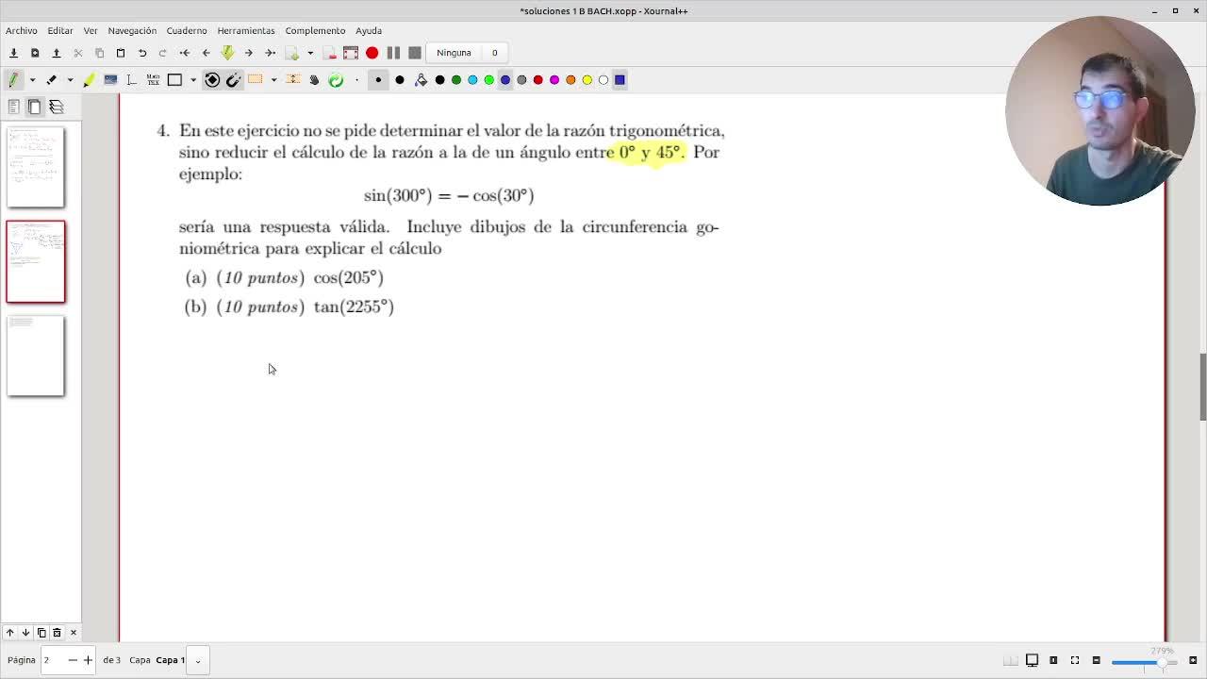This screenshot has width=1207, height=679.
Task: Pick the red color swatch
Action: (x=538, y=80)
